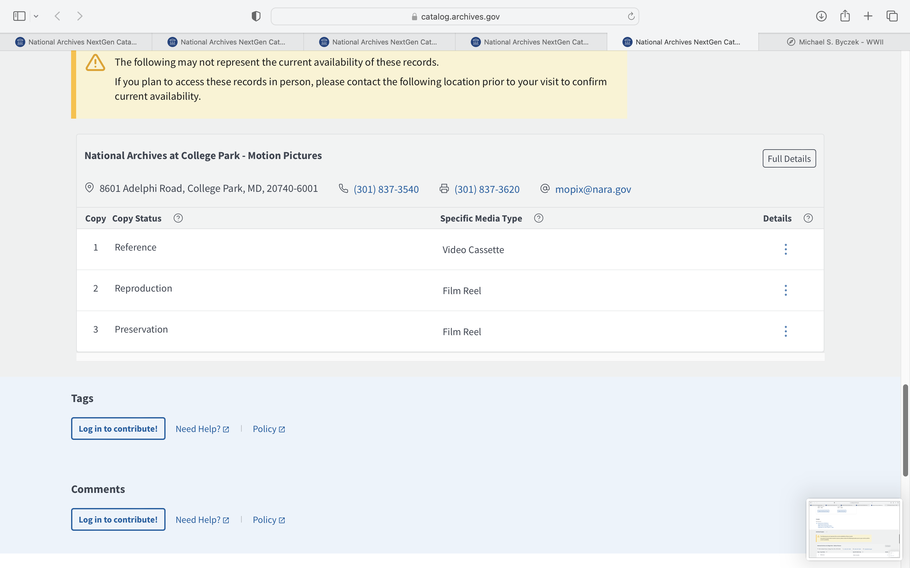Click Log in to contribute under Tags

pyautogui.click(x=118, y=429)
